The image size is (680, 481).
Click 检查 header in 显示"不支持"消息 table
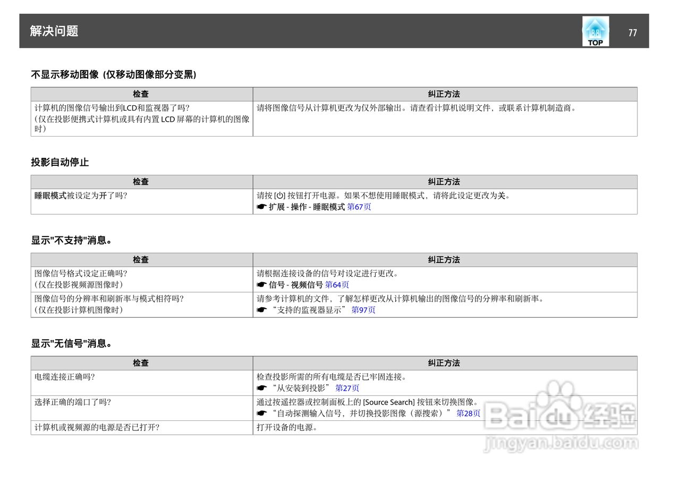pyautogui.click(x=141, y=260)
